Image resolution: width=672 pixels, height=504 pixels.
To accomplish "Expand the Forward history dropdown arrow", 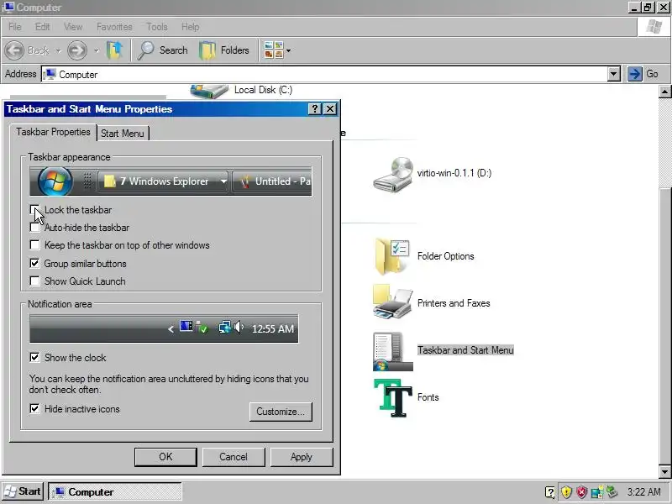I will 96,50.
